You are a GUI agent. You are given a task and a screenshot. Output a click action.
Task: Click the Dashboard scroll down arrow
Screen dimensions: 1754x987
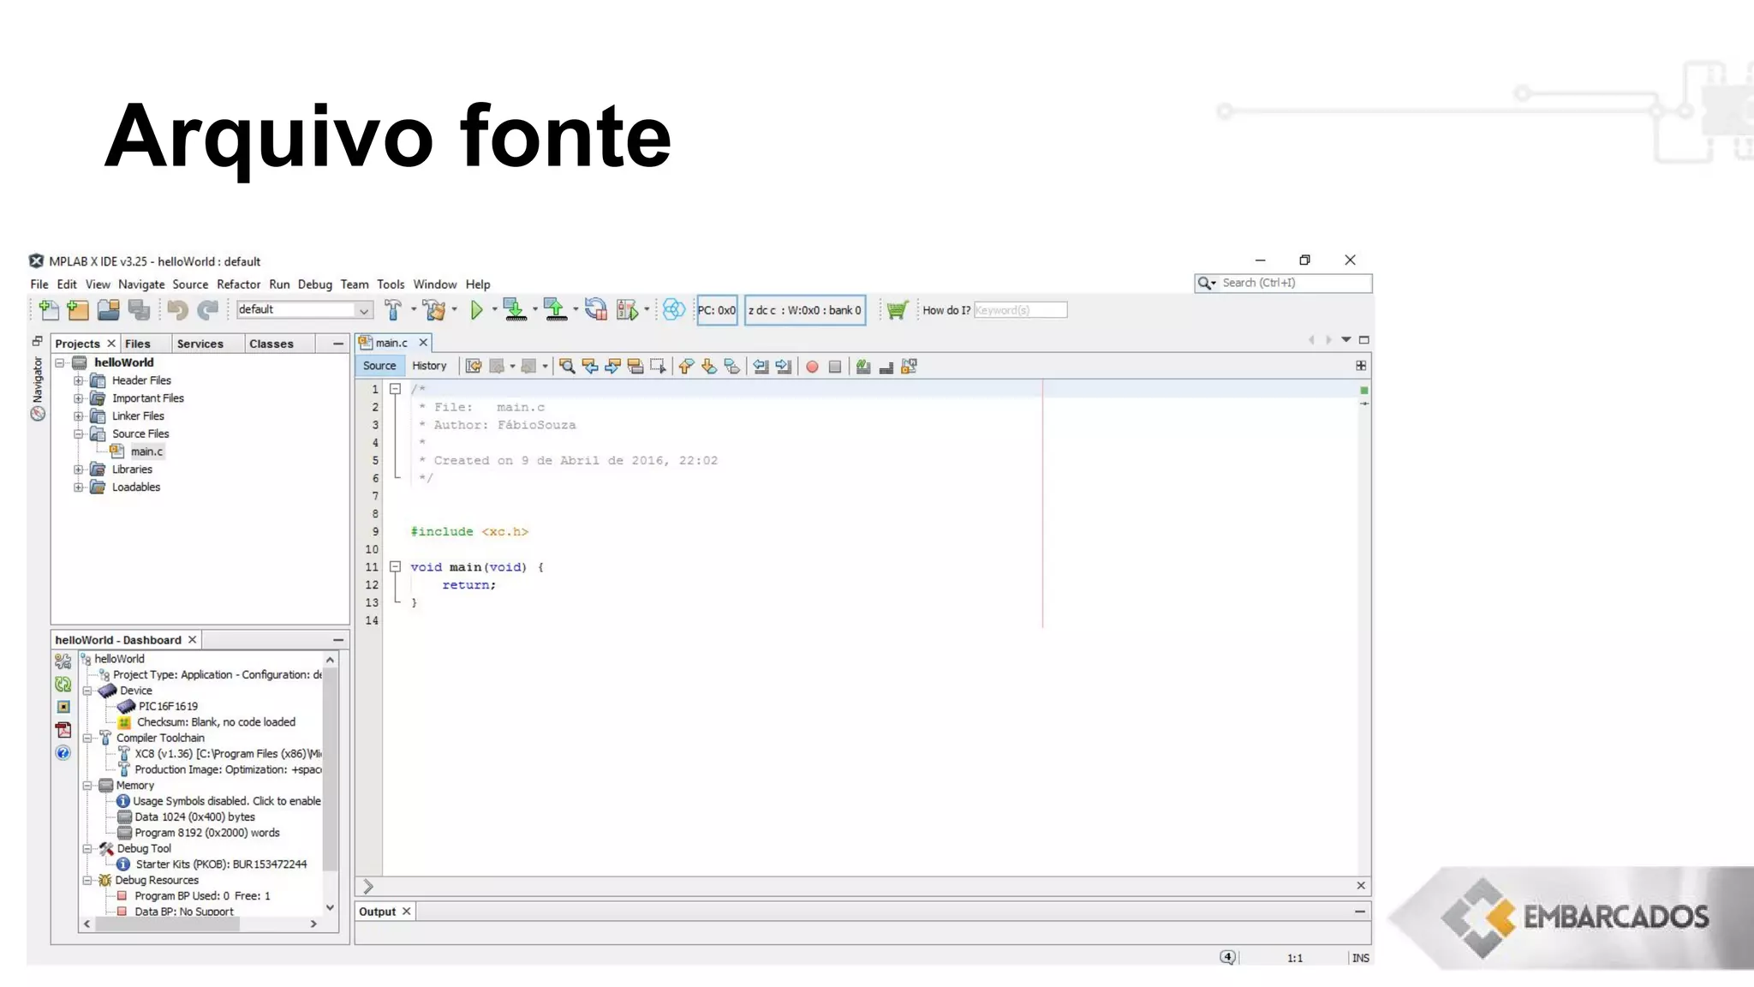(x=330, y=907)
